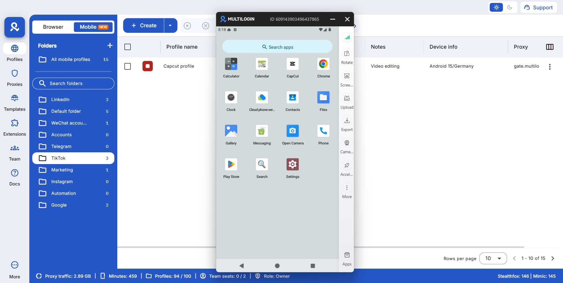Image resolution: width=563 pixels, height=283 pixels.
Task: Open the Upload tool in phone sidebar
Action: coord(347,99)
